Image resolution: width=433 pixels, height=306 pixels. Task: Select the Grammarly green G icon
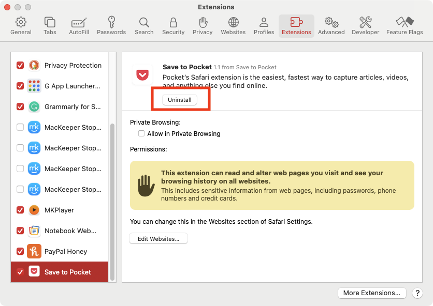tap(34, 106)
